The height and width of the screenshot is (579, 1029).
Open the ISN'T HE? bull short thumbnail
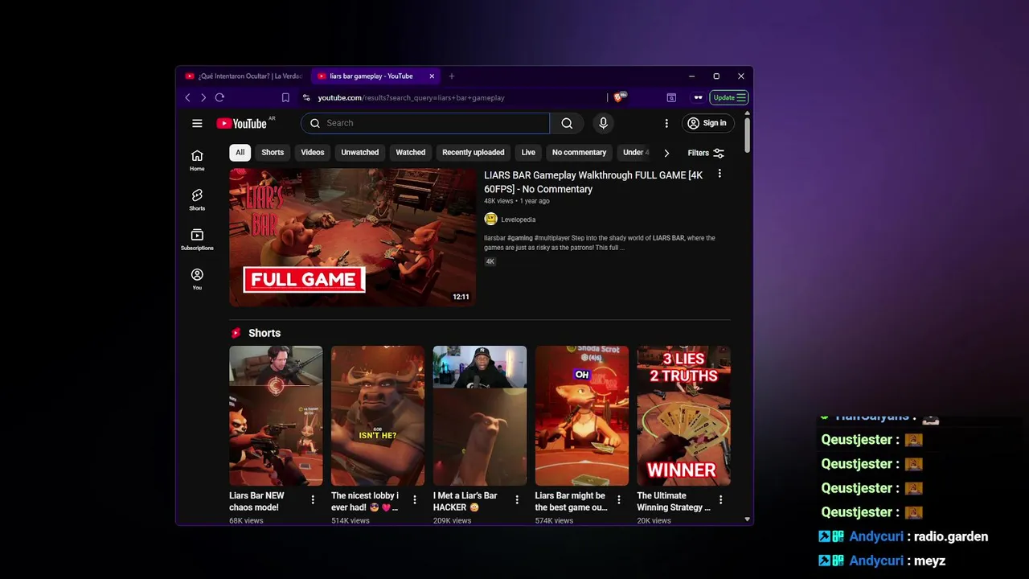point(378,416)
